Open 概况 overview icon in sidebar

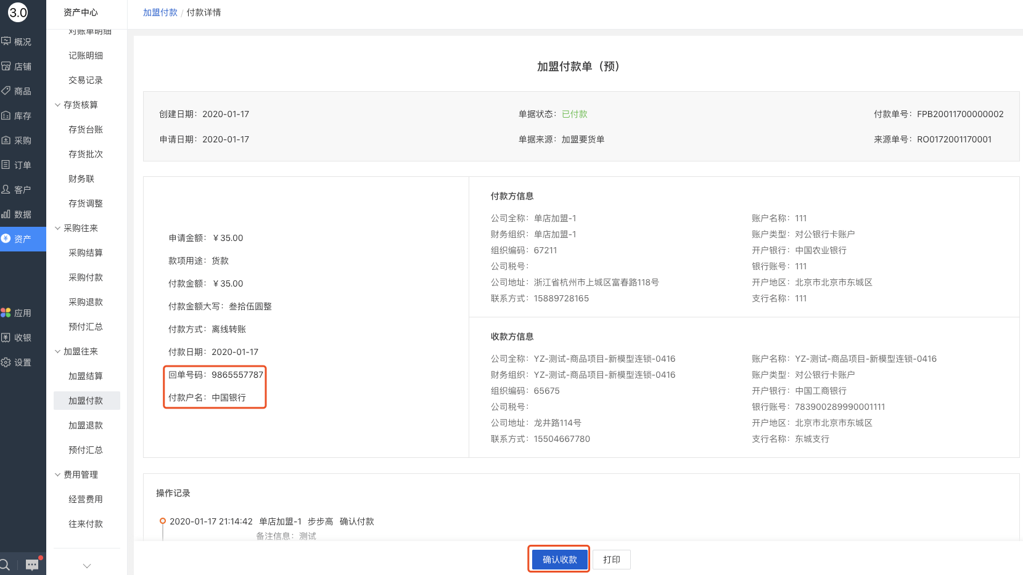(6, 41)
